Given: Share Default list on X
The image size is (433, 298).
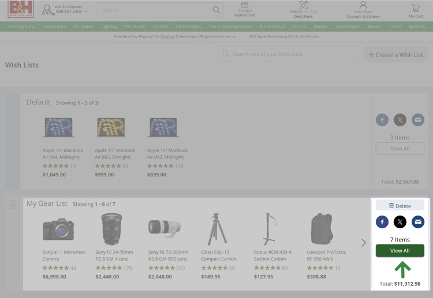Looking at the screenshot, I should (400, 120).
